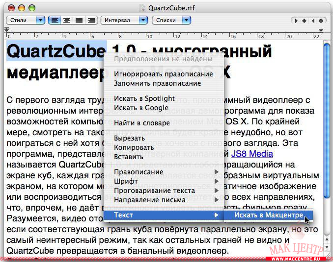The width and height of the screenshot is (333, 262).
Task: Align text left in the toolbar
Action: [x=55, y=21]
